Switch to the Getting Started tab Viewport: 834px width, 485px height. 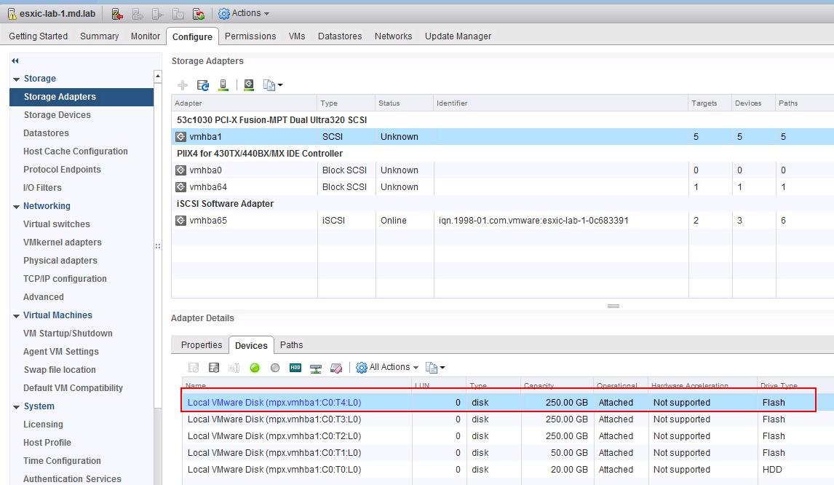pos(39,36)
